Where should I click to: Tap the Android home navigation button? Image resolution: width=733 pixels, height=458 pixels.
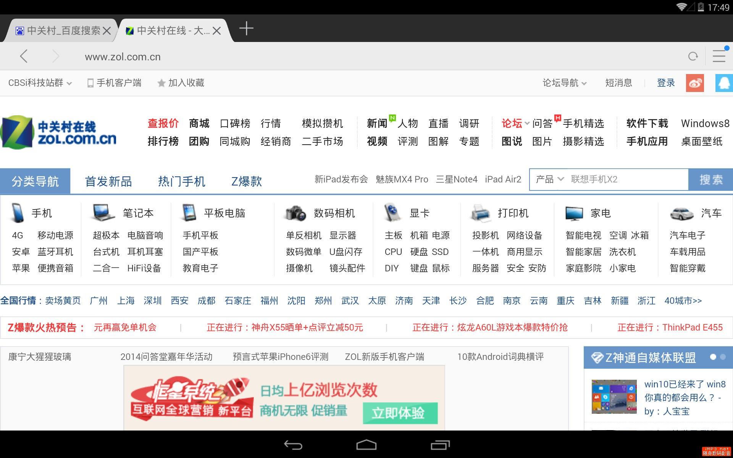[366, 445]
